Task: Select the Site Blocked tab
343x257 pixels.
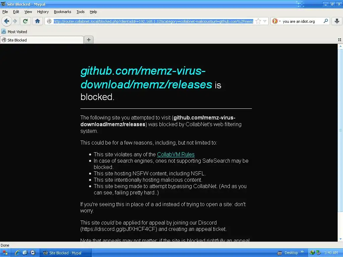Action: click(42, 40)
